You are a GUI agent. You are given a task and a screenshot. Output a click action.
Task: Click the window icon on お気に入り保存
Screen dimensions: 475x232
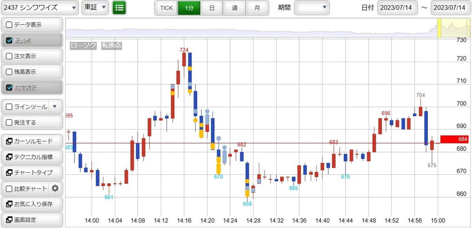[x=9, y=204]
